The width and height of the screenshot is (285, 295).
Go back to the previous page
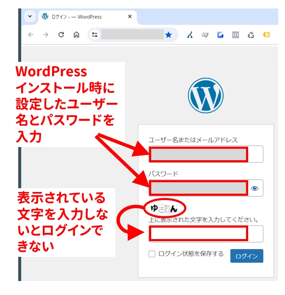(30, 35)
